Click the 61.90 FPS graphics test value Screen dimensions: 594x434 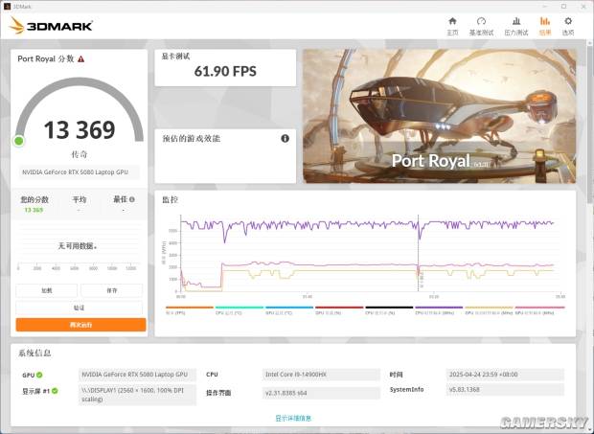tap(225, 71)
